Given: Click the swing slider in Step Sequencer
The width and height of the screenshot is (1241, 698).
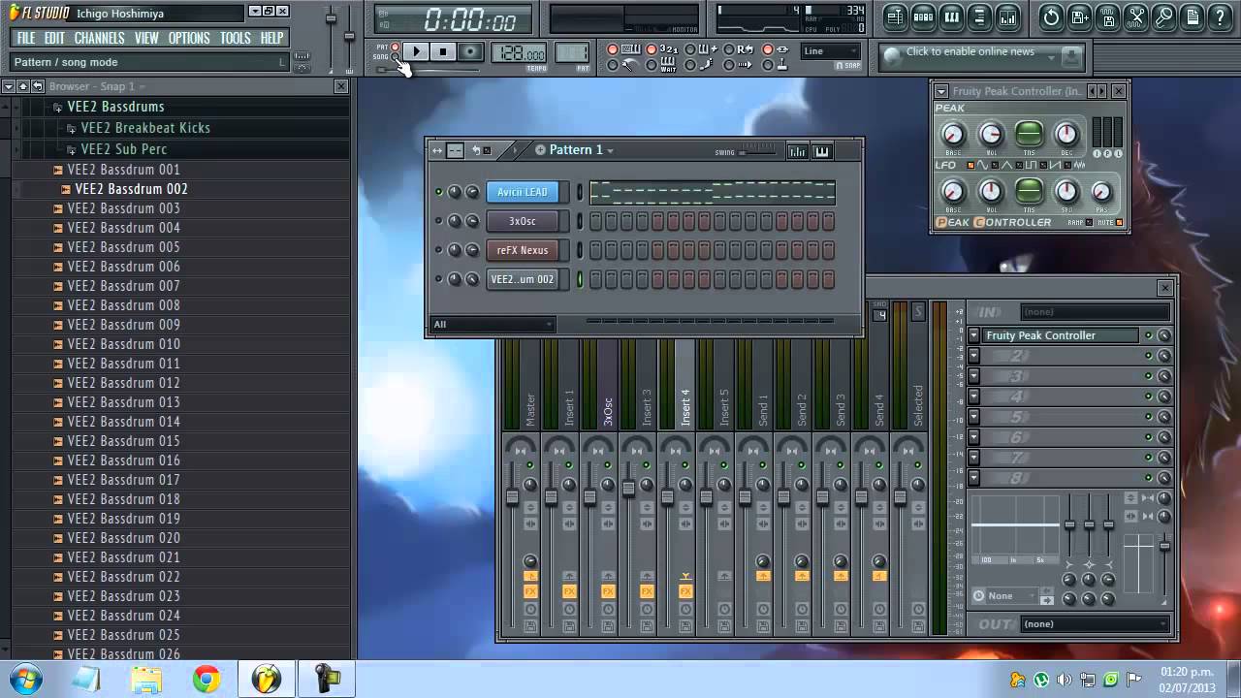Looking at the screenshot, I should coord(756,152).
